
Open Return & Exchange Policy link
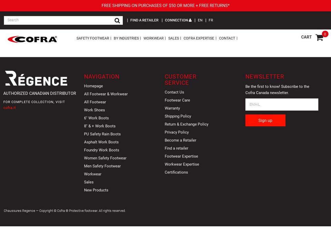tap(187, 124)
